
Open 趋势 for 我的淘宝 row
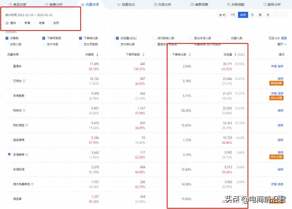[x=280, y=125]
